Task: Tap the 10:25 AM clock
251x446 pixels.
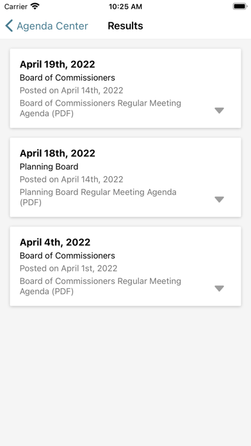Action: [125, 6]
